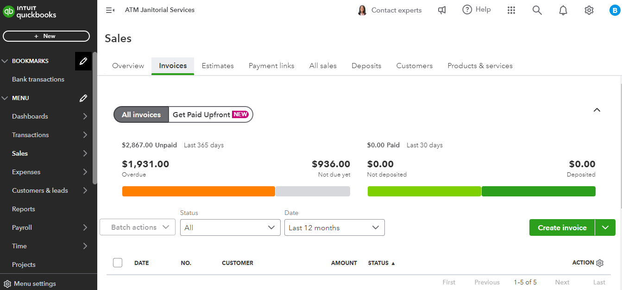Open Menu settings in the sidebar
Image resolution: width=622 pixels, height=290 pixels.
point(30,284)
